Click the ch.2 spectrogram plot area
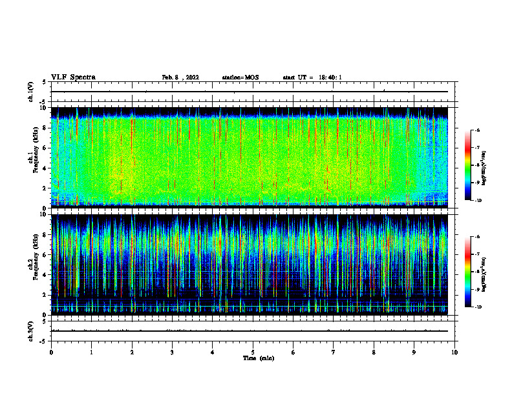 tap(250, 265)
